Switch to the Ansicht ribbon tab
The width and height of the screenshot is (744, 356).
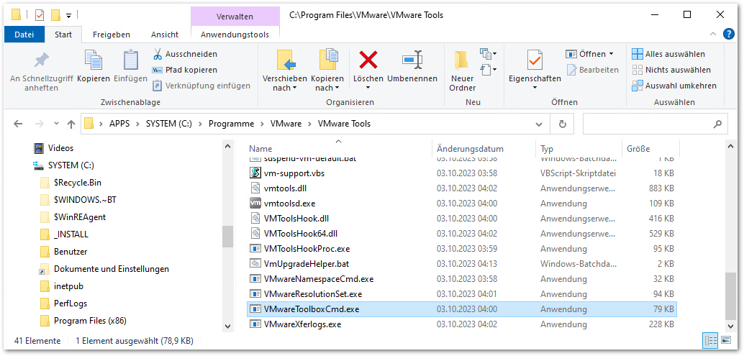tap(165, 35)
